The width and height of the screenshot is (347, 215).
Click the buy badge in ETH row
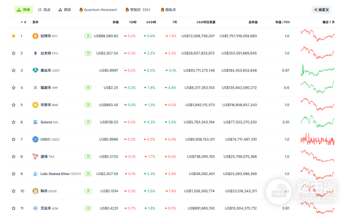[x=88, y=53]
